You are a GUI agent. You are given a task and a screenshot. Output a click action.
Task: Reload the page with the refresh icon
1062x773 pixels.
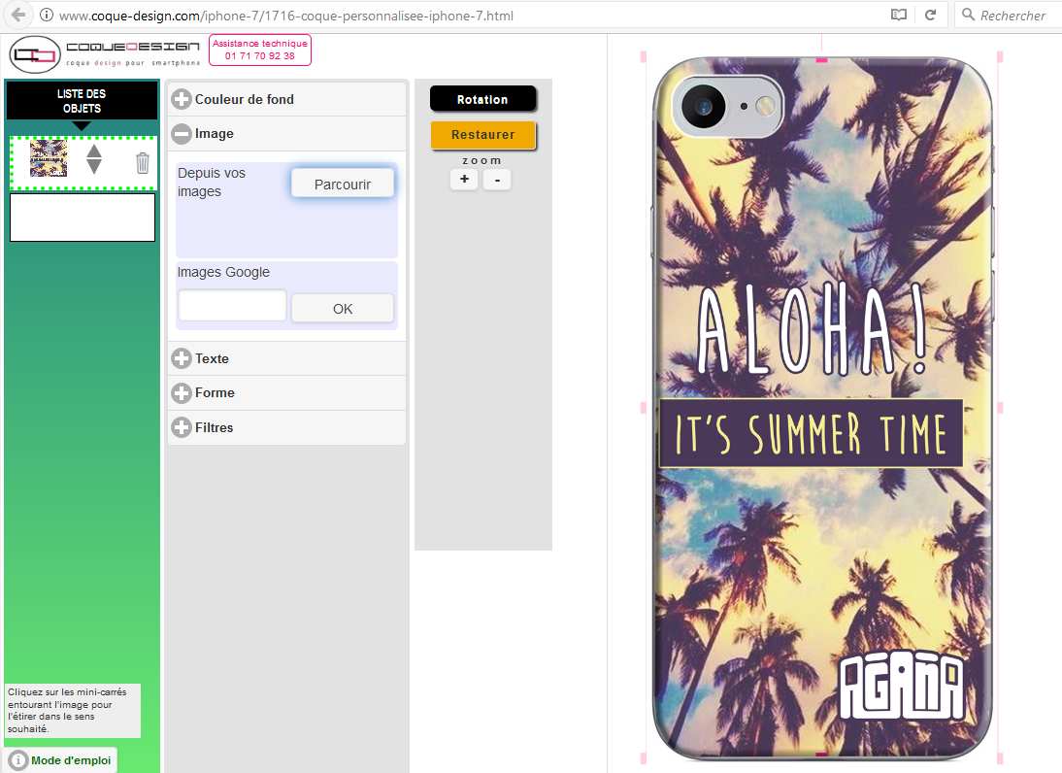931,15
